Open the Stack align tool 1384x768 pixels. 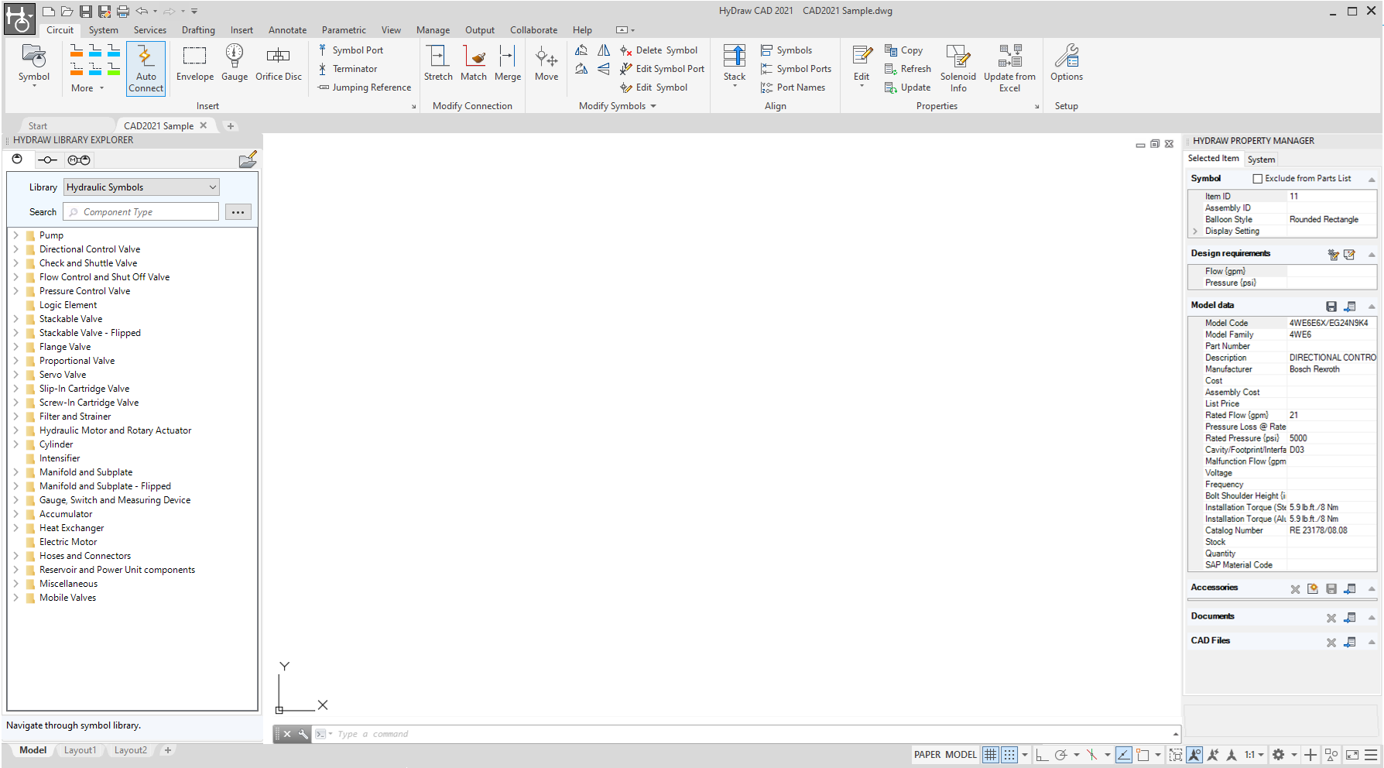pos(735,65)
